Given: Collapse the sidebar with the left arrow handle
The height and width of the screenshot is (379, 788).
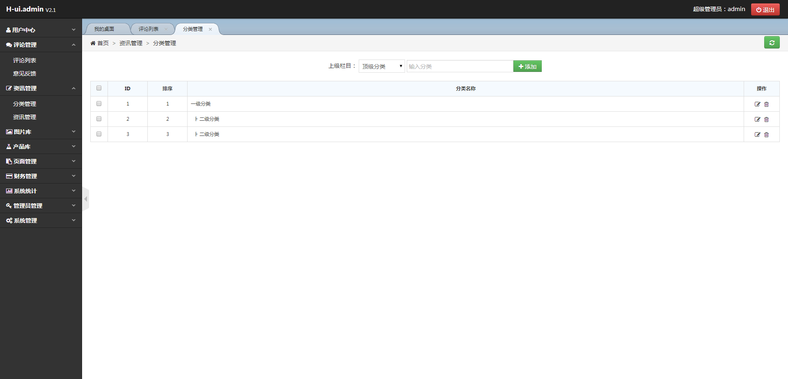Looking at the screenshot, I should point(85,199).
